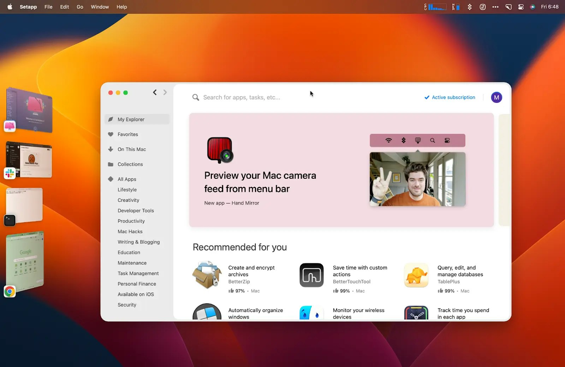Open the Setapp menu
The height and width of the screenshot is (367, 565).
28,7
